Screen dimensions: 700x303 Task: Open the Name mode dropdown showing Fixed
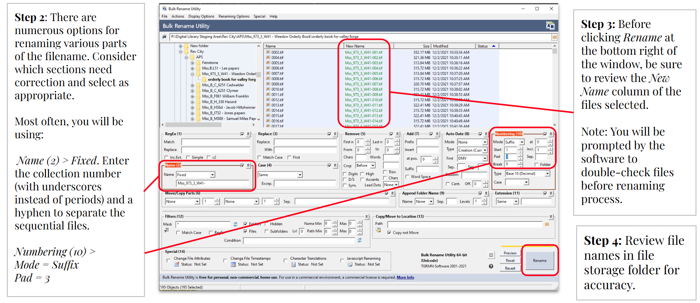[212, 175]
